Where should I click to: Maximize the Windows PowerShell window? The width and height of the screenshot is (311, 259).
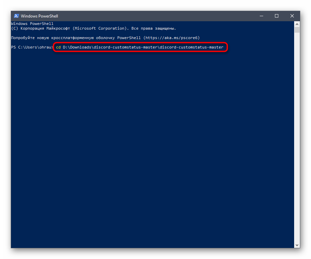click(x=277, y=16)
